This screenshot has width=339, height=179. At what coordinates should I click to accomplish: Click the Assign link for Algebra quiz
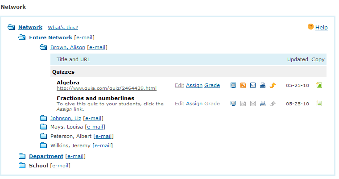[194, 85]
